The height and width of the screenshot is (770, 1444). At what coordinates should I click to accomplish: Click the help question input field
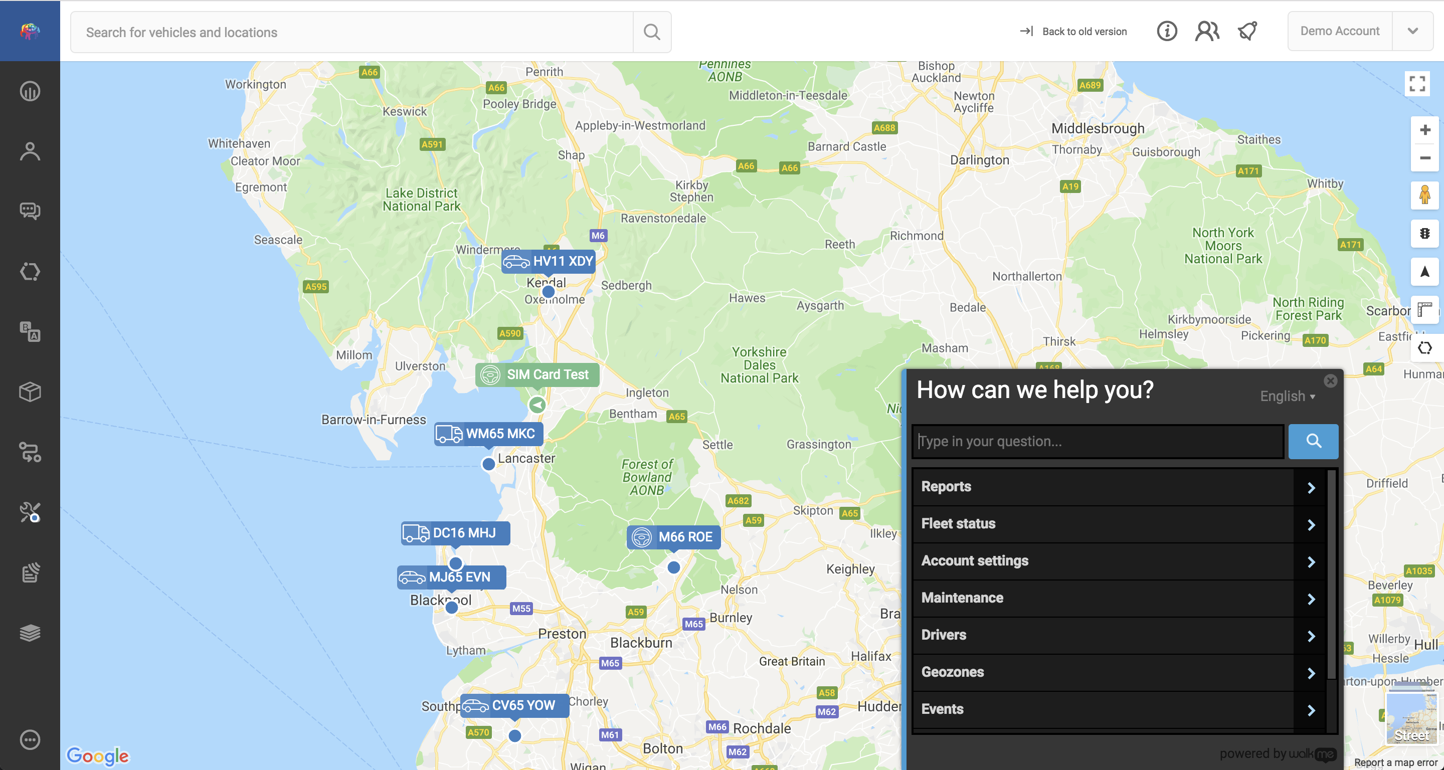pos(1098,441)
